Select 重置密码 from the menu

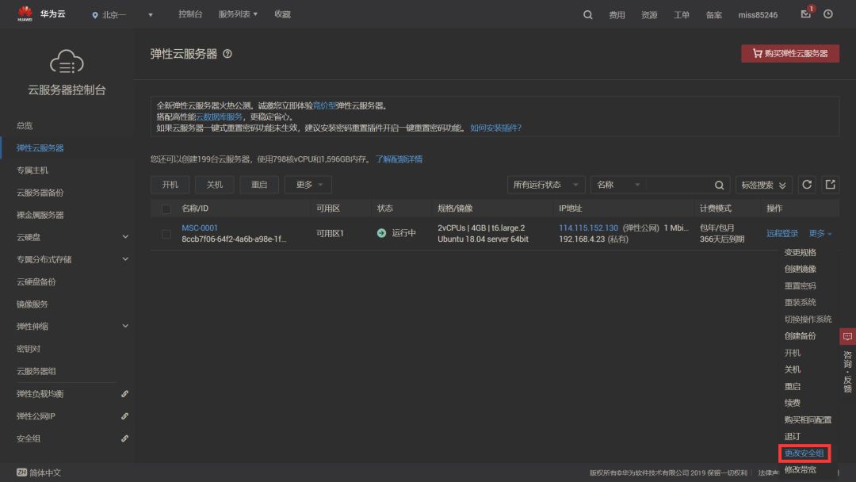tap(801, 286)
